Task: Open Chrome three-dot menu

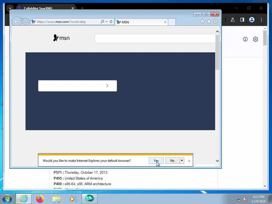Action: 261,20
